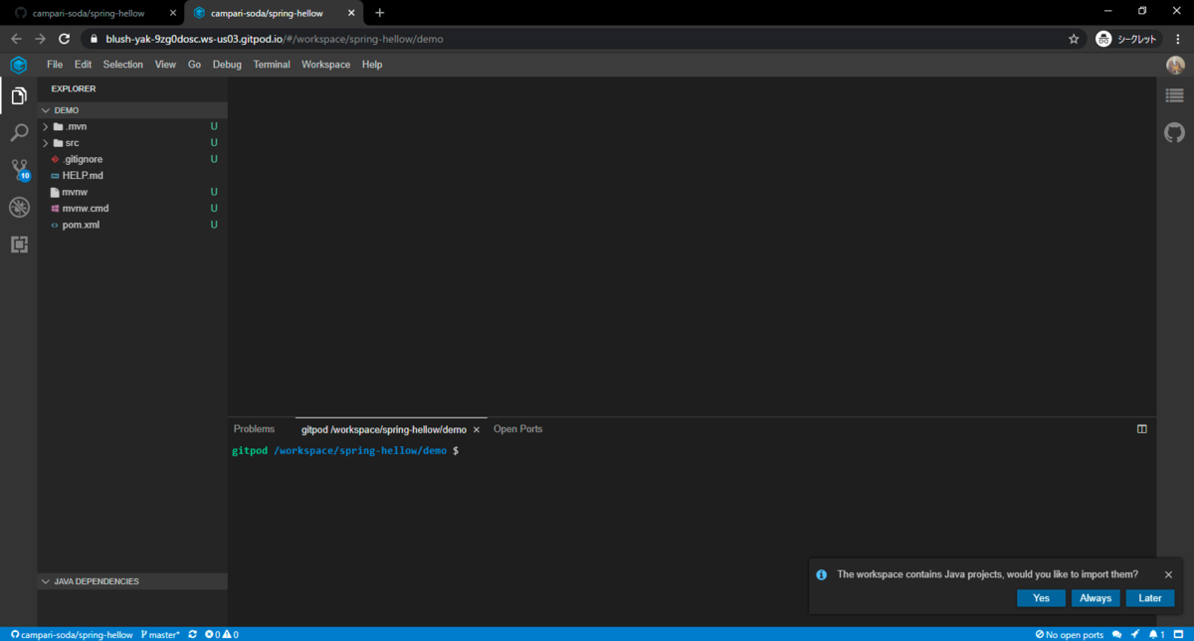Open the Debug view in activity bar
1194x641 pixels.
[18, 207]
